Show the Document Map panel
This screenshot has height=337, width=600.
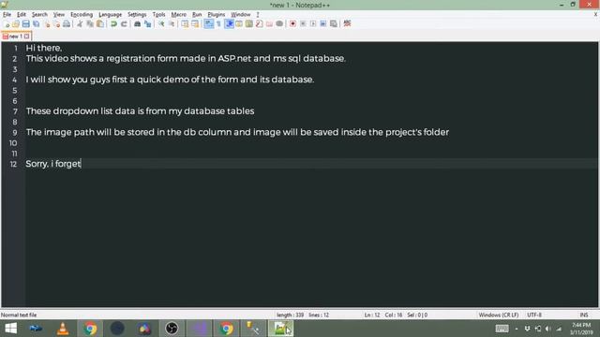249,23
